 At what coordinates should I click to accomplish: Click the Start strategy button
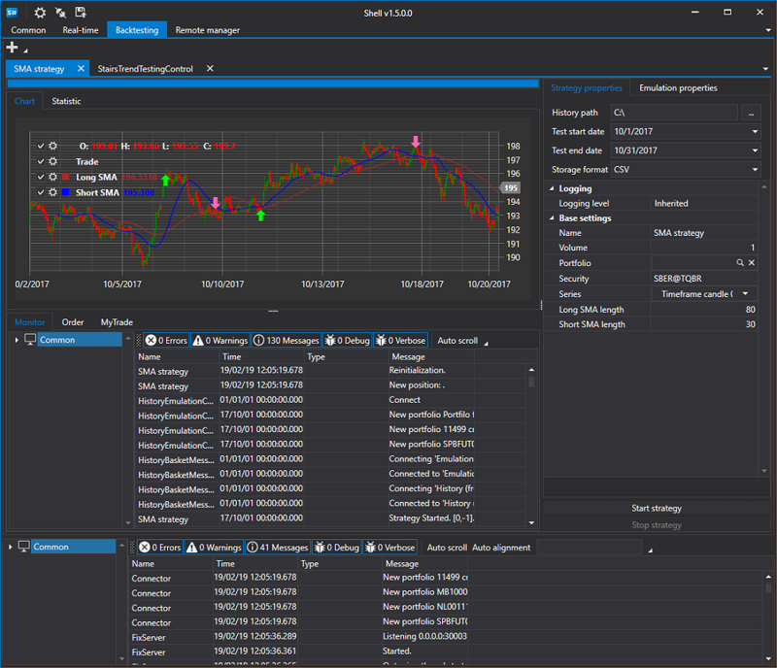pyautogui.click(x=657, y=508)
